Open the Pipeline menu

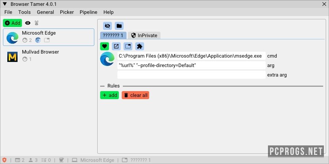point(88,12)
